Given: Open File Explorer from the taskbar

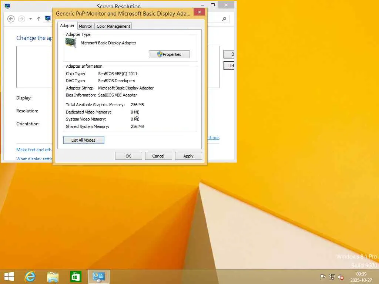Looking at the screenshot, I should [53, 277].
